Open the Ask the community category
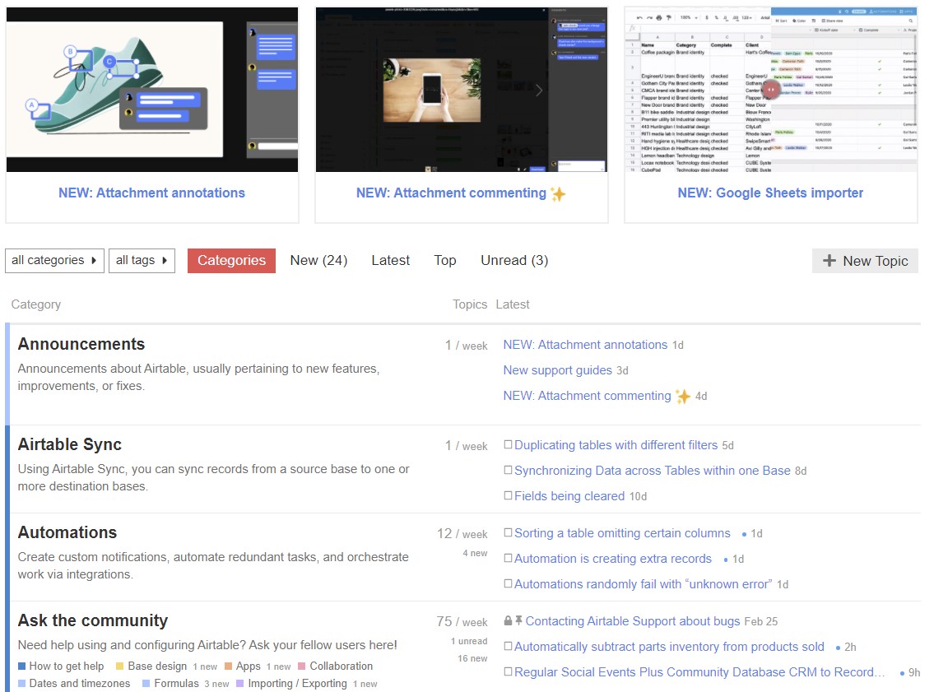The width and height of the screenshot is (934, 692). 93,620
